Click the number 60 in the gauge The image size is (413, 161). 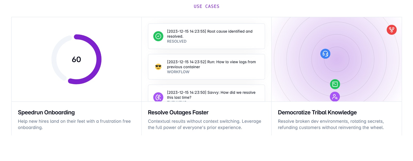point(76,59)
